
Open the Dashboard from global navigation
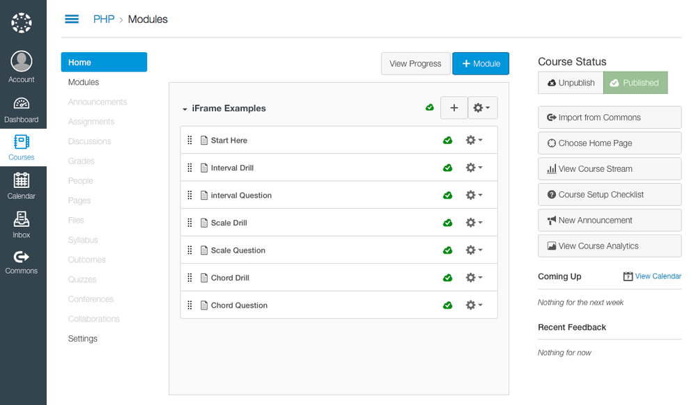click(22, 110)
